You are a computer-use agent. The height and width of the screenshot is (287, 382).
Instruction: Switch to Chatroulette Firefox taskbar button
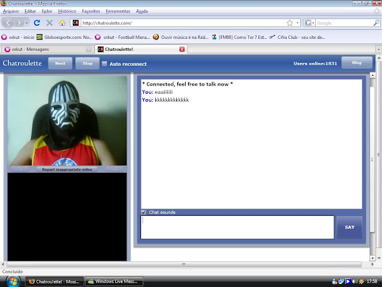tap(54, 282)
